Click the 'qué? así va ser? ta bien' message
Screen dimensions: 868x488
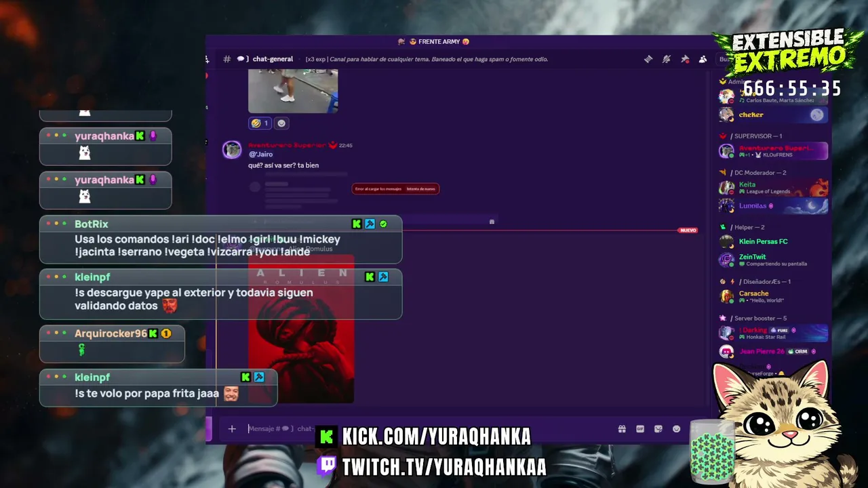pos(283,165)
